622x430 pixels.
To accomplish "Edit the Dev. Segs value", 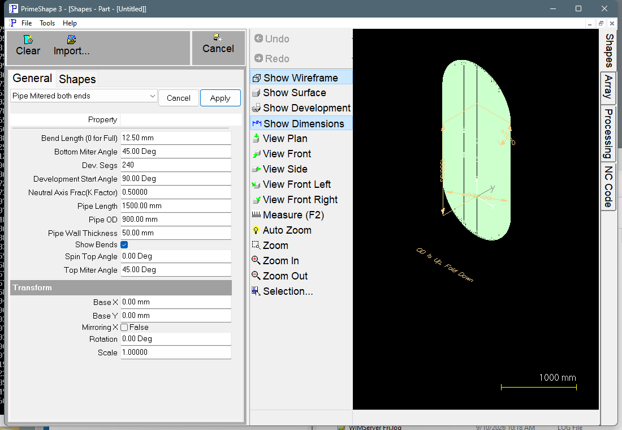I will (x=176, y=165).
